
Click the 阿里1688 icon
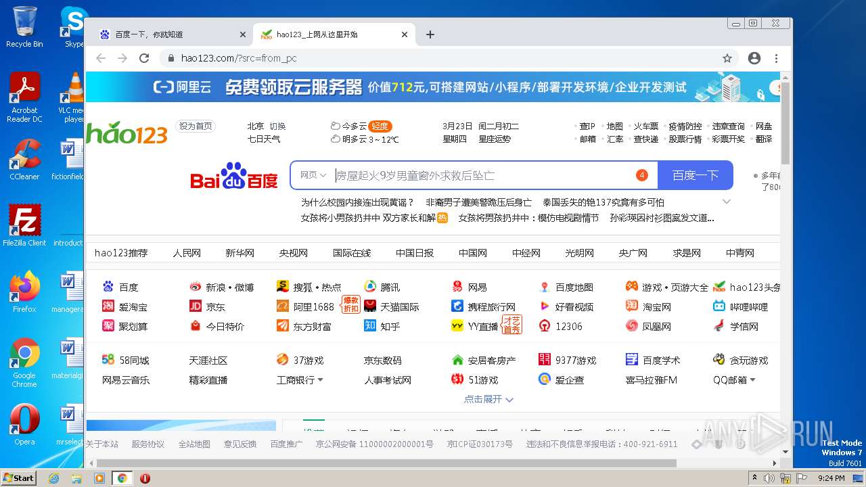point(283,306)
